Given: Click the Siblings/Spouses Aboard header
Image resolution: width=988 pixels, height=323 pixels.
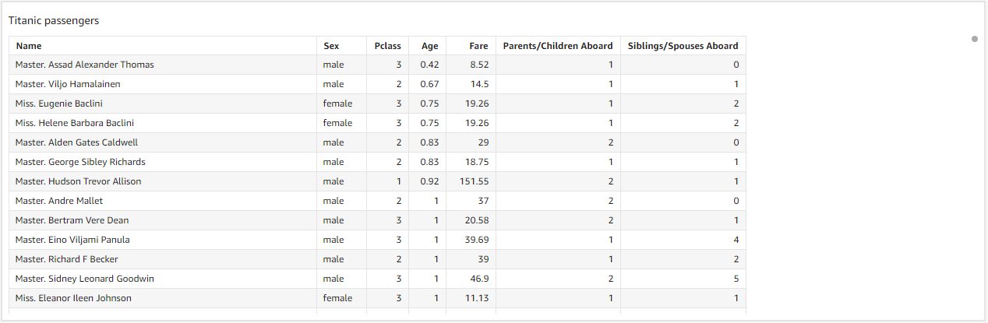Looking at the screenshot, I should click(683, 46).
